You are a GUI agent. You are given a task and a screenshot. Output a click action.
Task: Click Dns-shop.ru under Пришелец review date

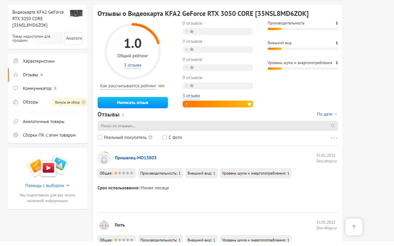tap(326, 161)
